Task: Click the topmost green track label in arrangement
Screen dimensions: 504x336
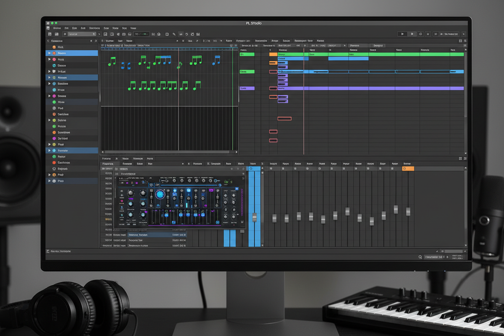Action: tap(247, 55)
